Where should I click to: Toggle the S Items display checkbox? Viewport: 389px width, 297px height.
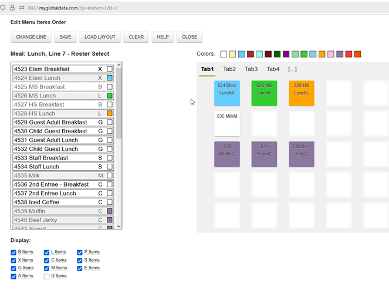80,261
